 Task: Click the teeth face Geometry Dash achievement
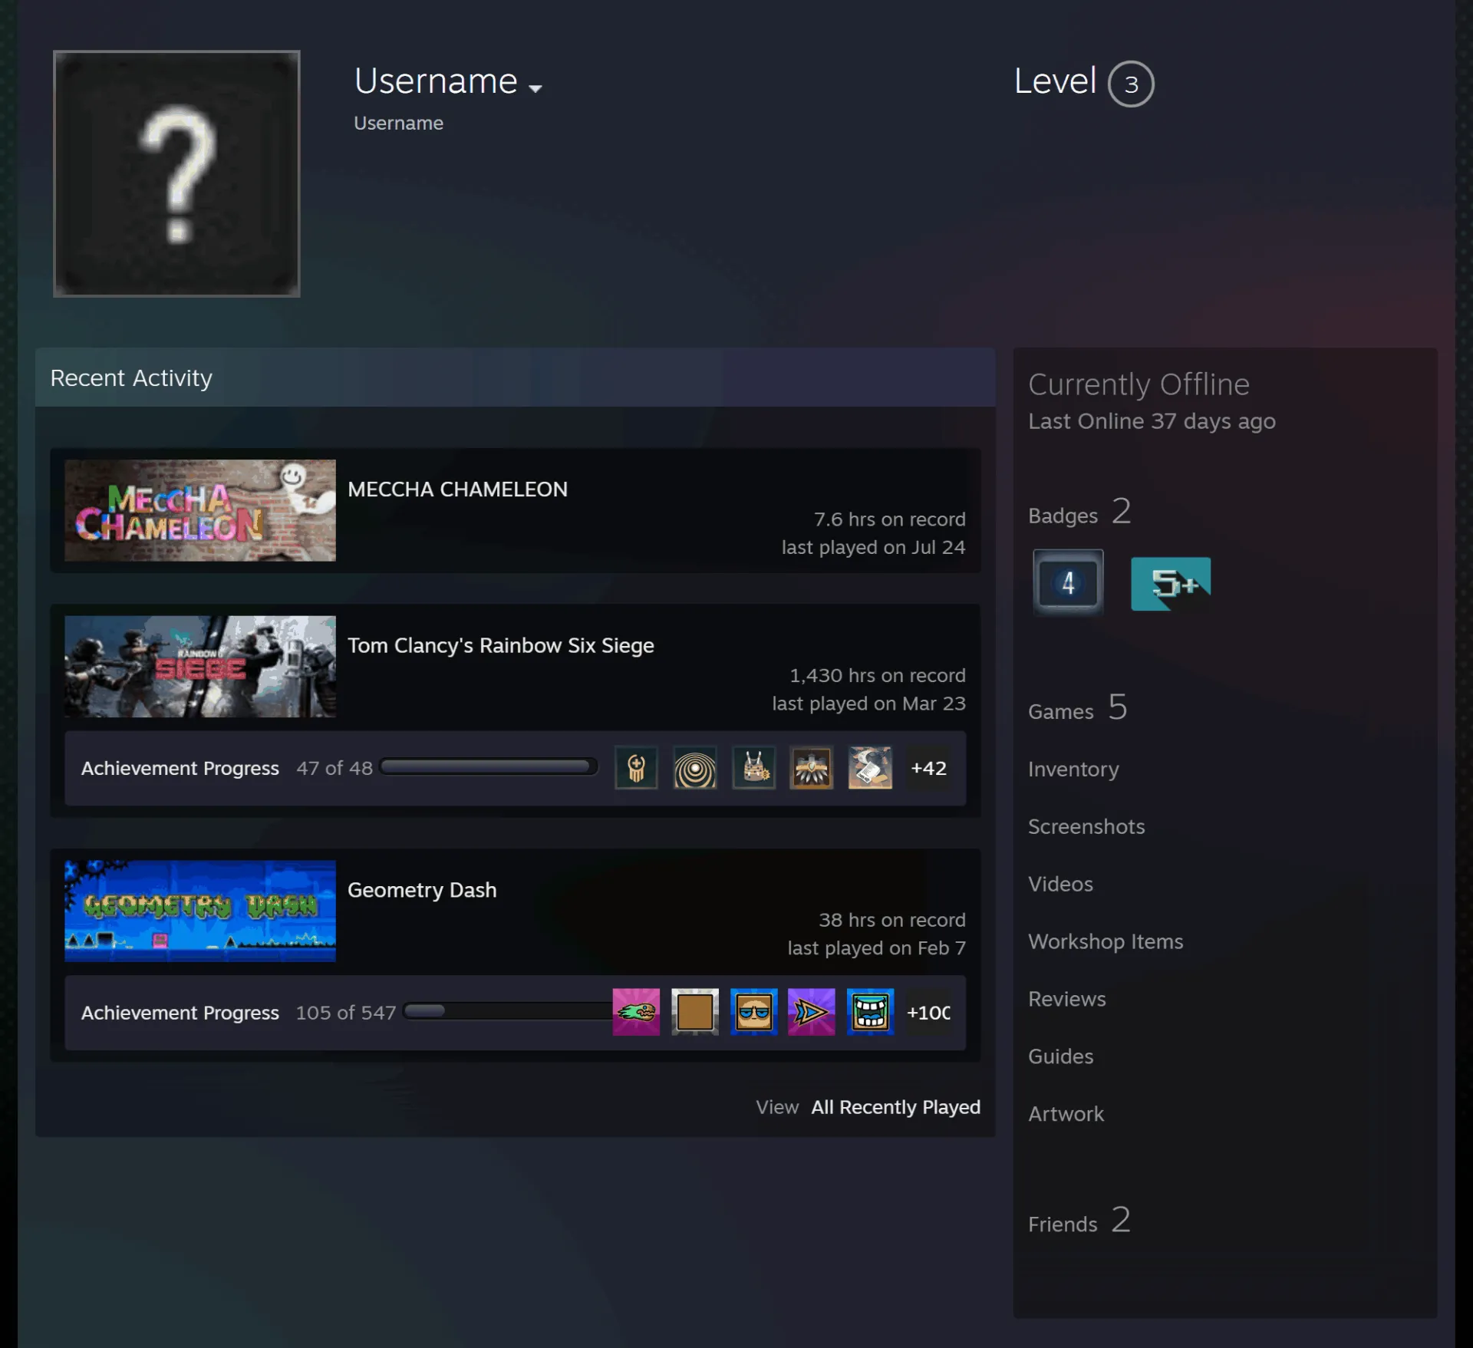pyautogui.click(x=870, y=1012)
